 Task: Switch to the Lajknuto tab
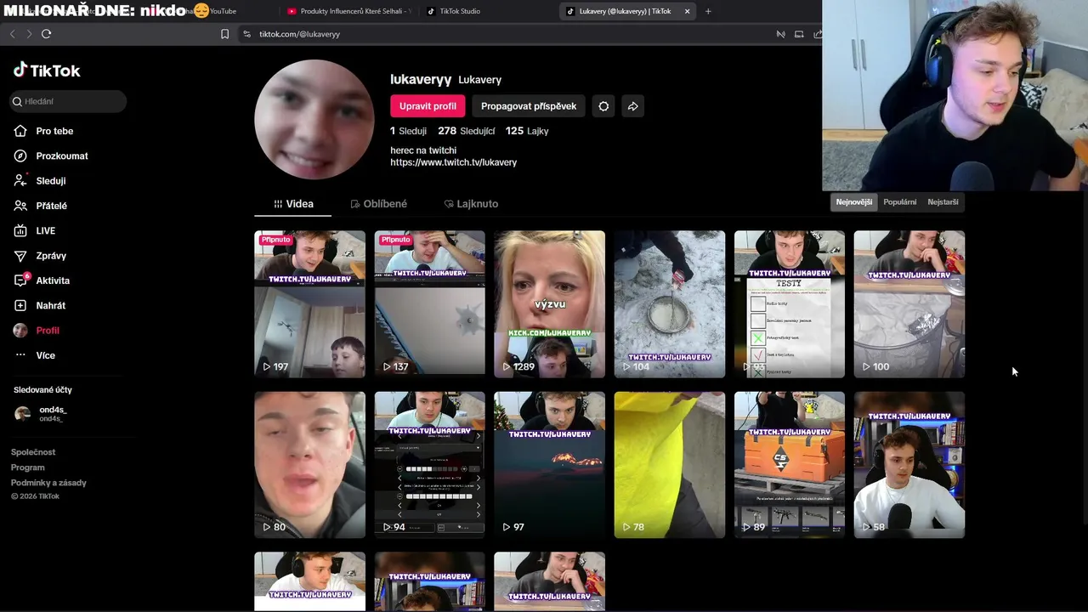[x=471, y=204]
